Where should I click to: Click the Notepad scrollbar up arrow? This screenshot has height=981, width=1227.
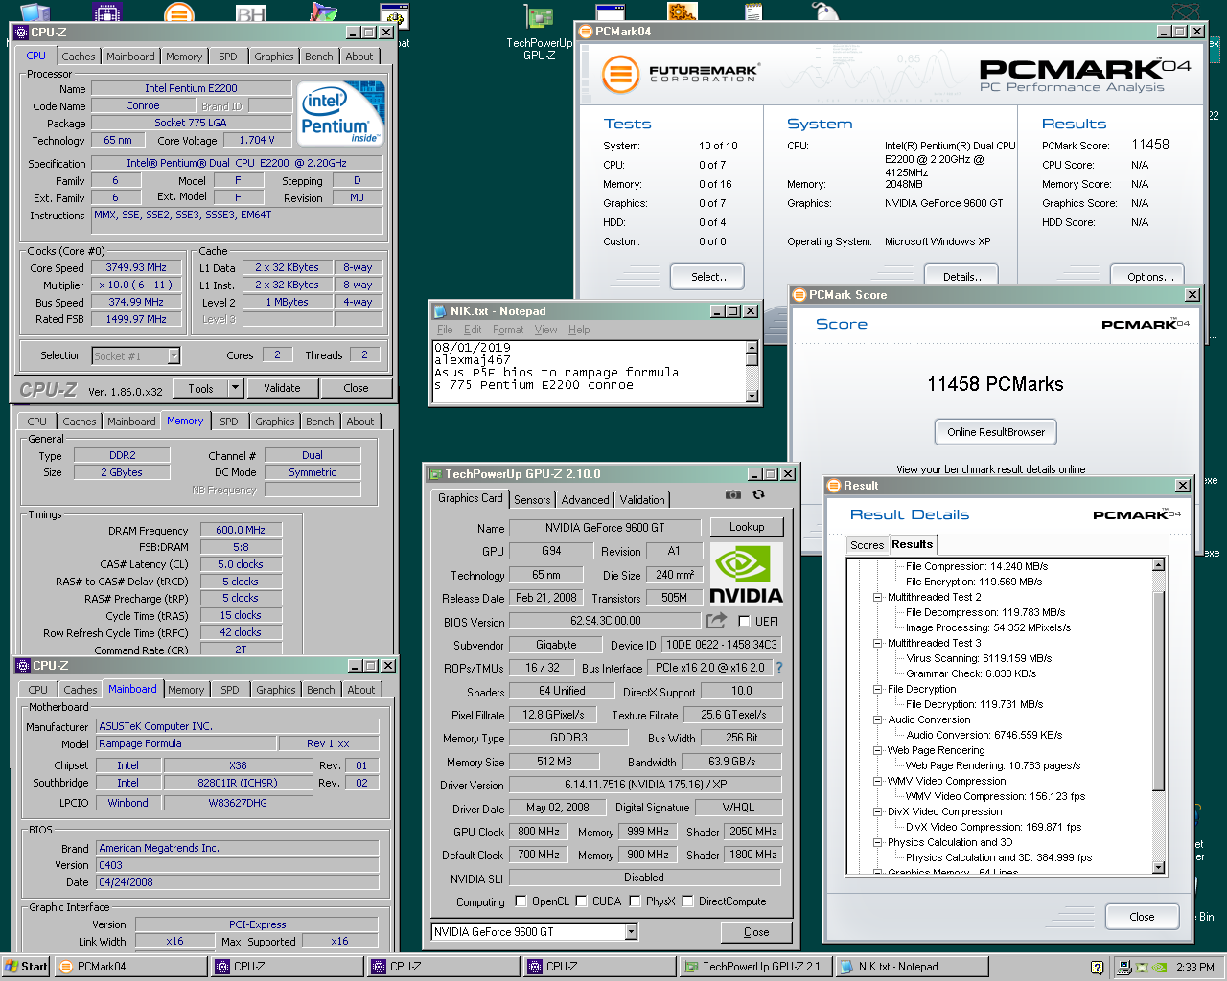tap(752, 347)
